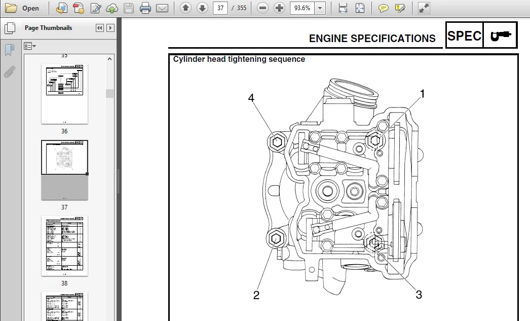The width and height of the screenshot is (530, 321).
Task: Send the file by email envelope icon
Action: pos(162,8)
